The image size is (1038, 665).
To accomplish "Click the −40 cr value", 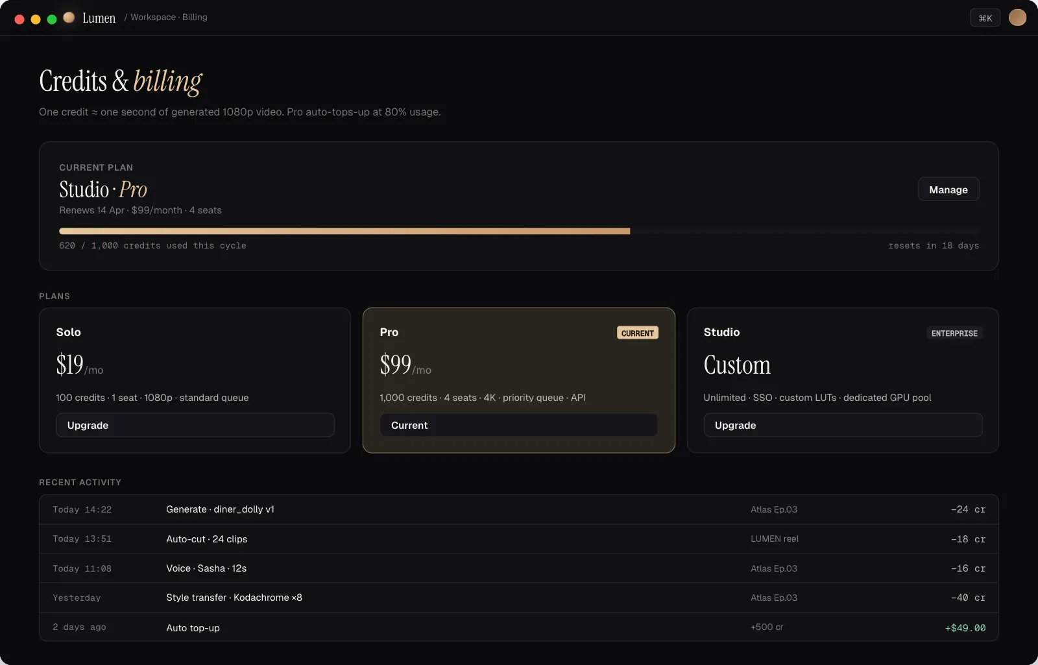I will [968, 598].
